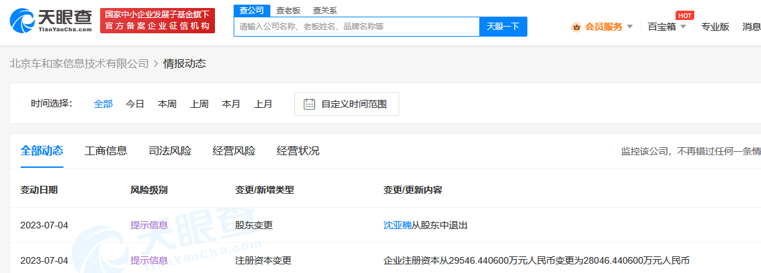This screenshot has height=273, width=761.
Task: Expand the 会员服务 dropdown arrow
Action: click(630, 27)
